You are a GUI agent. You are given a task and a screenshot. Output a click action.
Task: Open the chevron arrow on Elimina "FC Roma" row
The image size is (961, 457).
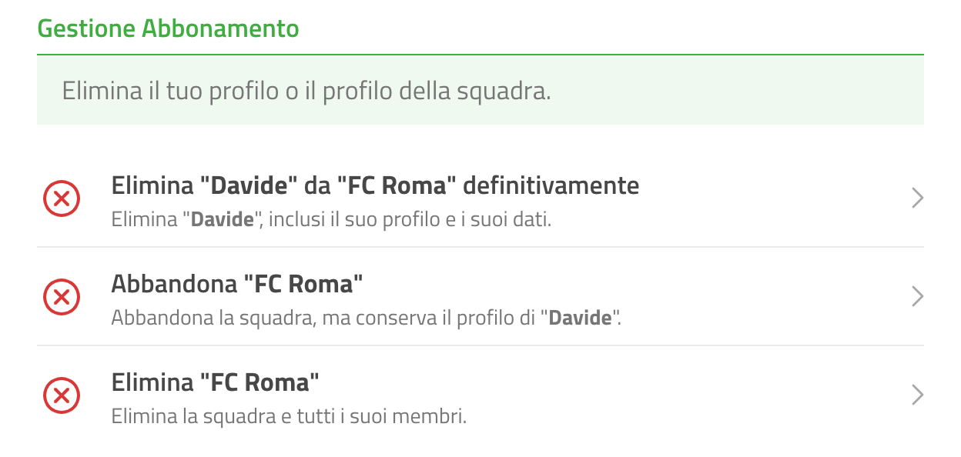click(x=916, y=395)
